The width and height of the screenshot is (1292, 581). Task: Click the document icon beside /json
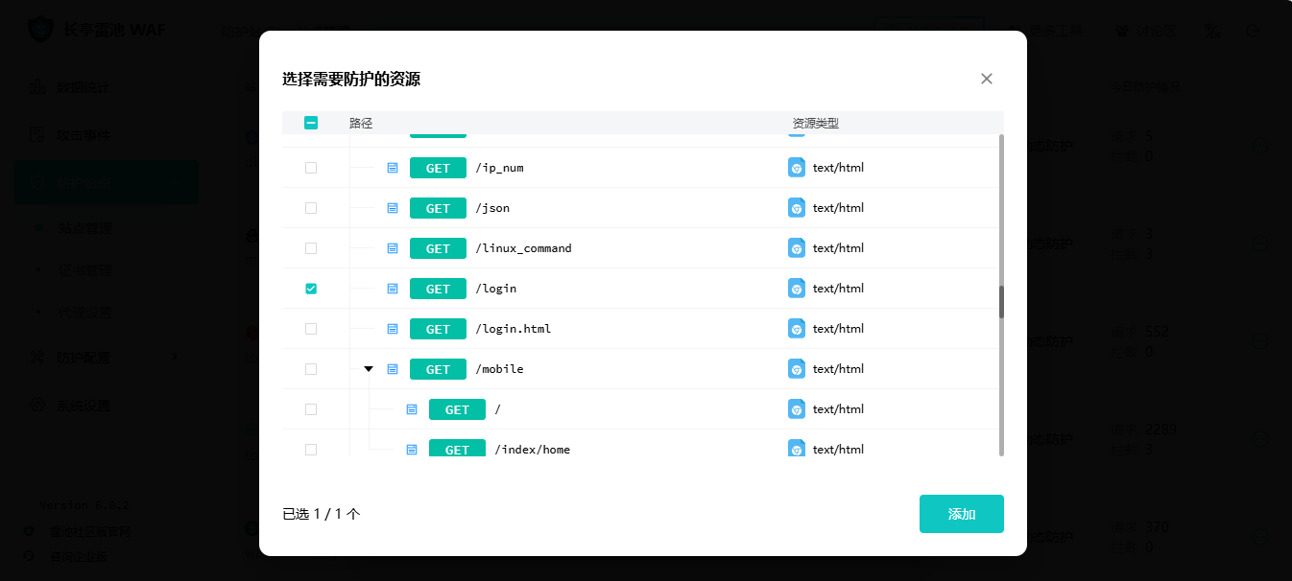(393, 208)
